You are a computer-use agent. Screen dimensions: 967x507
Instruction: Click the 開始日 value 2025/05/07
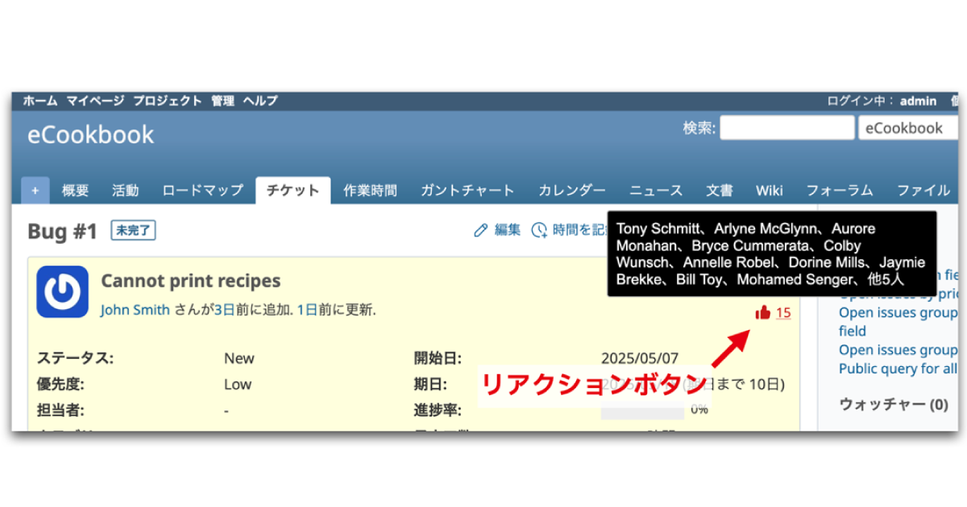[641, 358]
